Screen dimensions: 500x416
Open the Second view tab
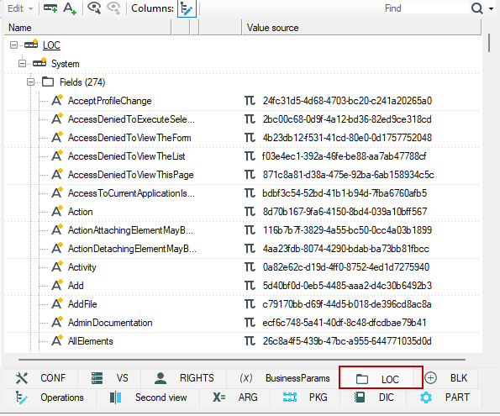click(148, 398)
